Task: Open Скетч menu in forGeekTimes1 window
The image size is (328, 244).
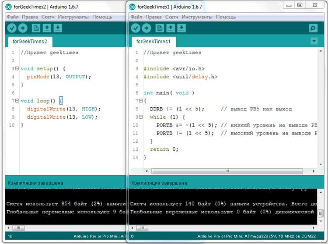Action: coord(171,17)
